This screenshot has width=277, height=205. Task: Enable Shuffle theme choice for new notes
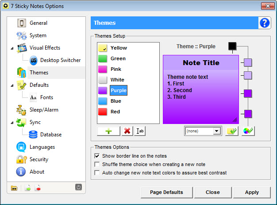(97, 164)
